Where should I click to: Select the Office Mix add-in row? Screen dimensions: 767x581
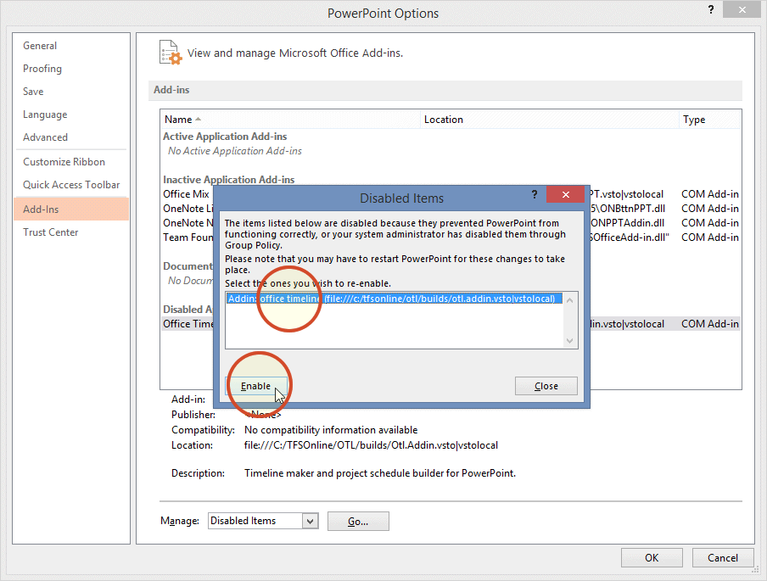point(186,193)
